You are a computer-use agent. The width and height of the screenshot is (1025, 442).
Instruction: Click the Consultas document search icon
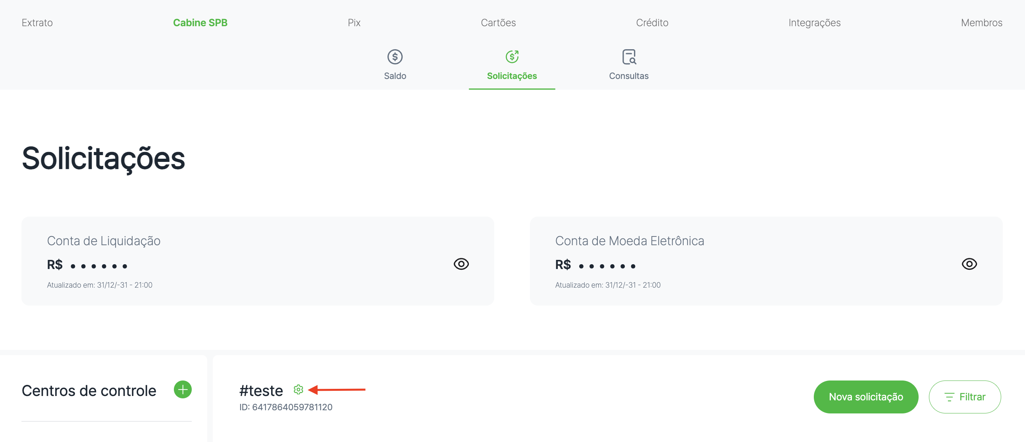click(629, 57)
